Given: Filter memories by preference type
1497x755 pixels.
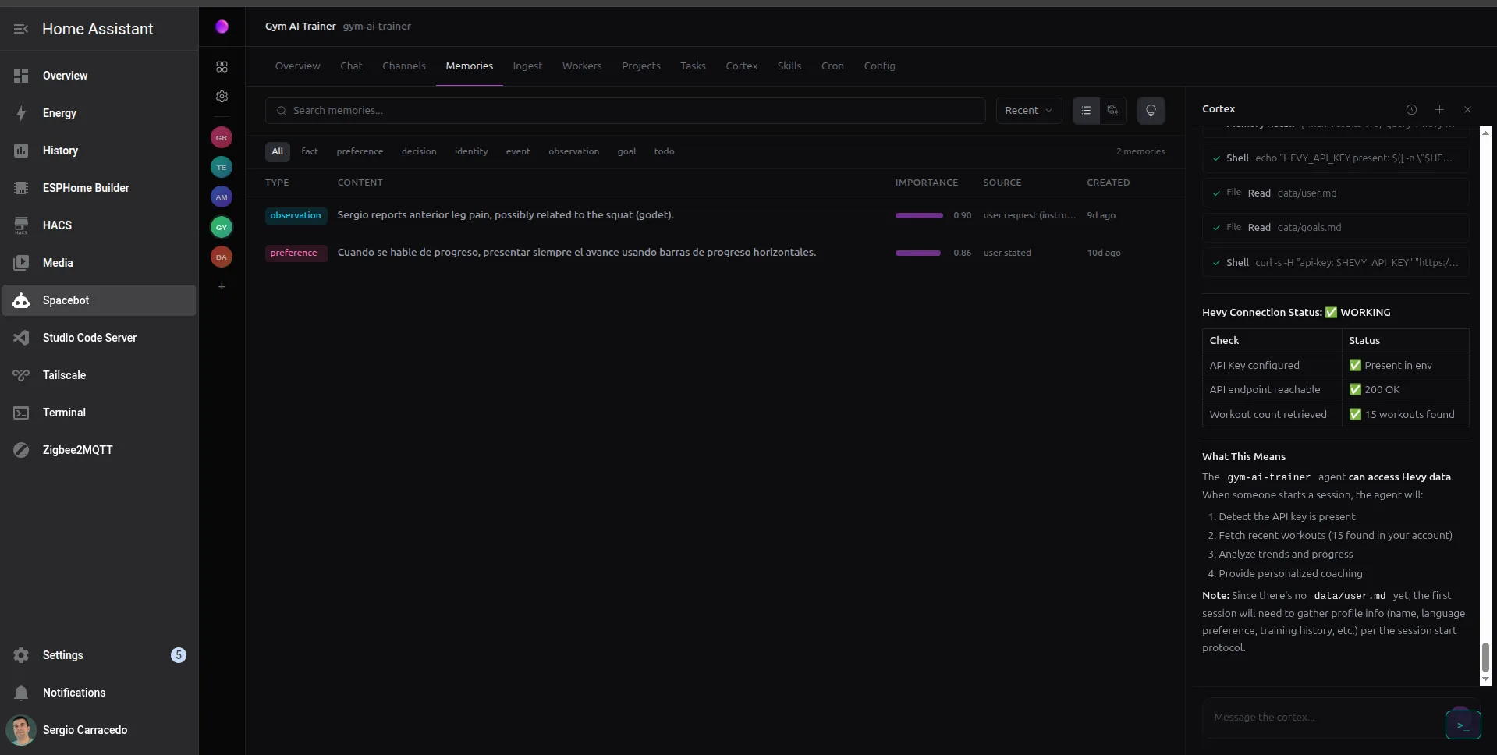Looking at the screenshot, I should click(360, 151).
